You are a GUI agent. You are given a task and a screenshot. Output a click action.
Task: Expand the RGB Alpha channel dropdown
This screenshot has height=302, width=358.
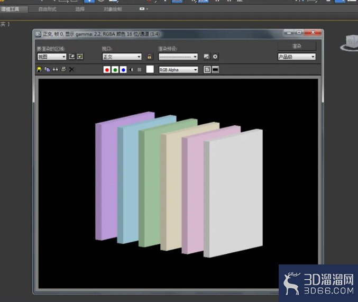178,70
